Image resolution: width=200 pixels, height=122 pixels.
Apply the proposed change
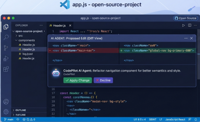[x=78, y=80]
